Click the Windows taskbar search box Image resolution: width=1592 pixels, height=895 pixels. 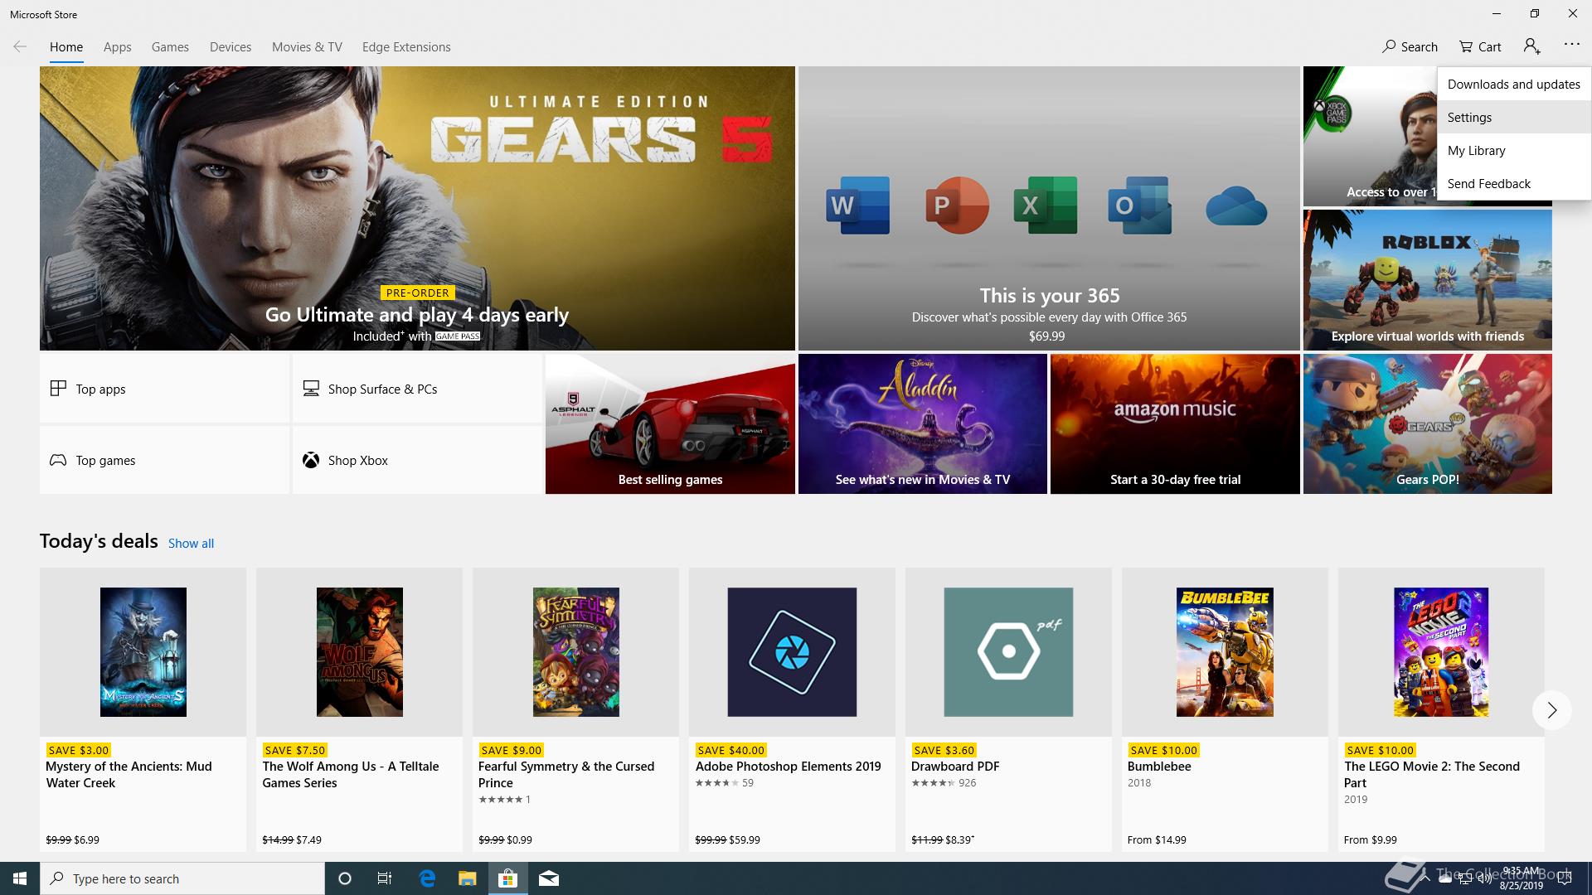point(182,878)
